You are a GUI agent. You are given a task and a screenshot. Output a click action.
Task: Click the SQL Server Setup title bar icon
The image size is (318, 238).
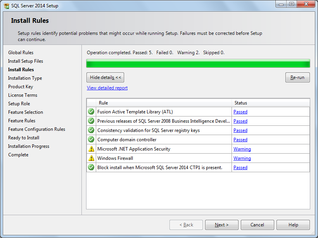coord(6,6)
